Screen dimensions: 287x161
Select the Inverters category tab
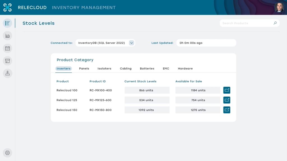(x=64, y=68)
